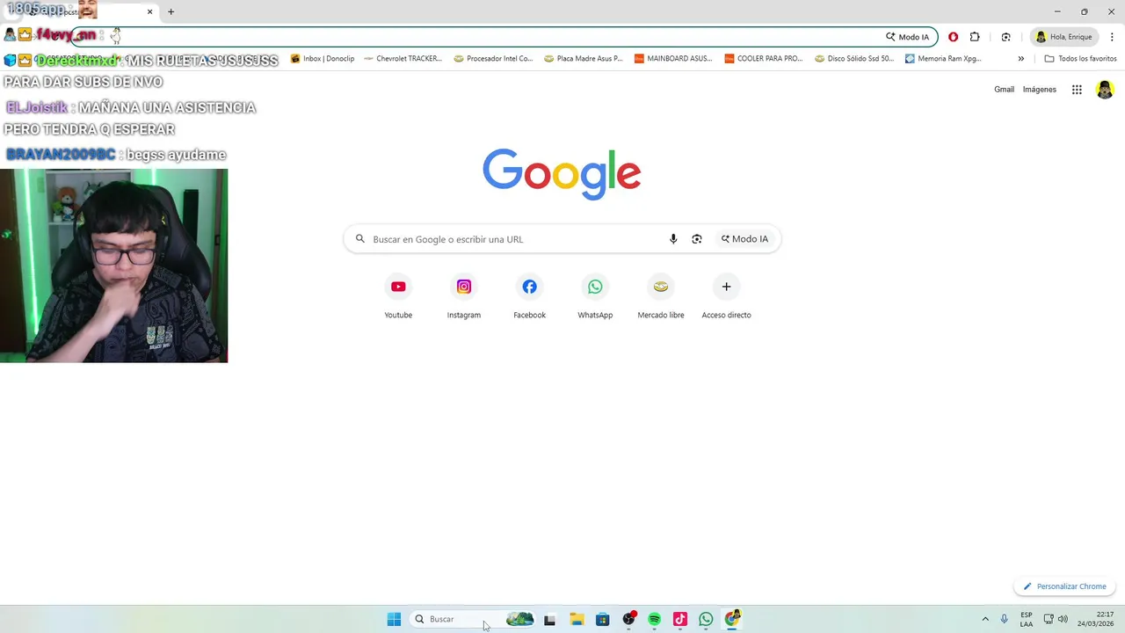The image size is (1125, 633).
Task: Open the Extensions puzzle icon
Action: click(x=975, y=37)
